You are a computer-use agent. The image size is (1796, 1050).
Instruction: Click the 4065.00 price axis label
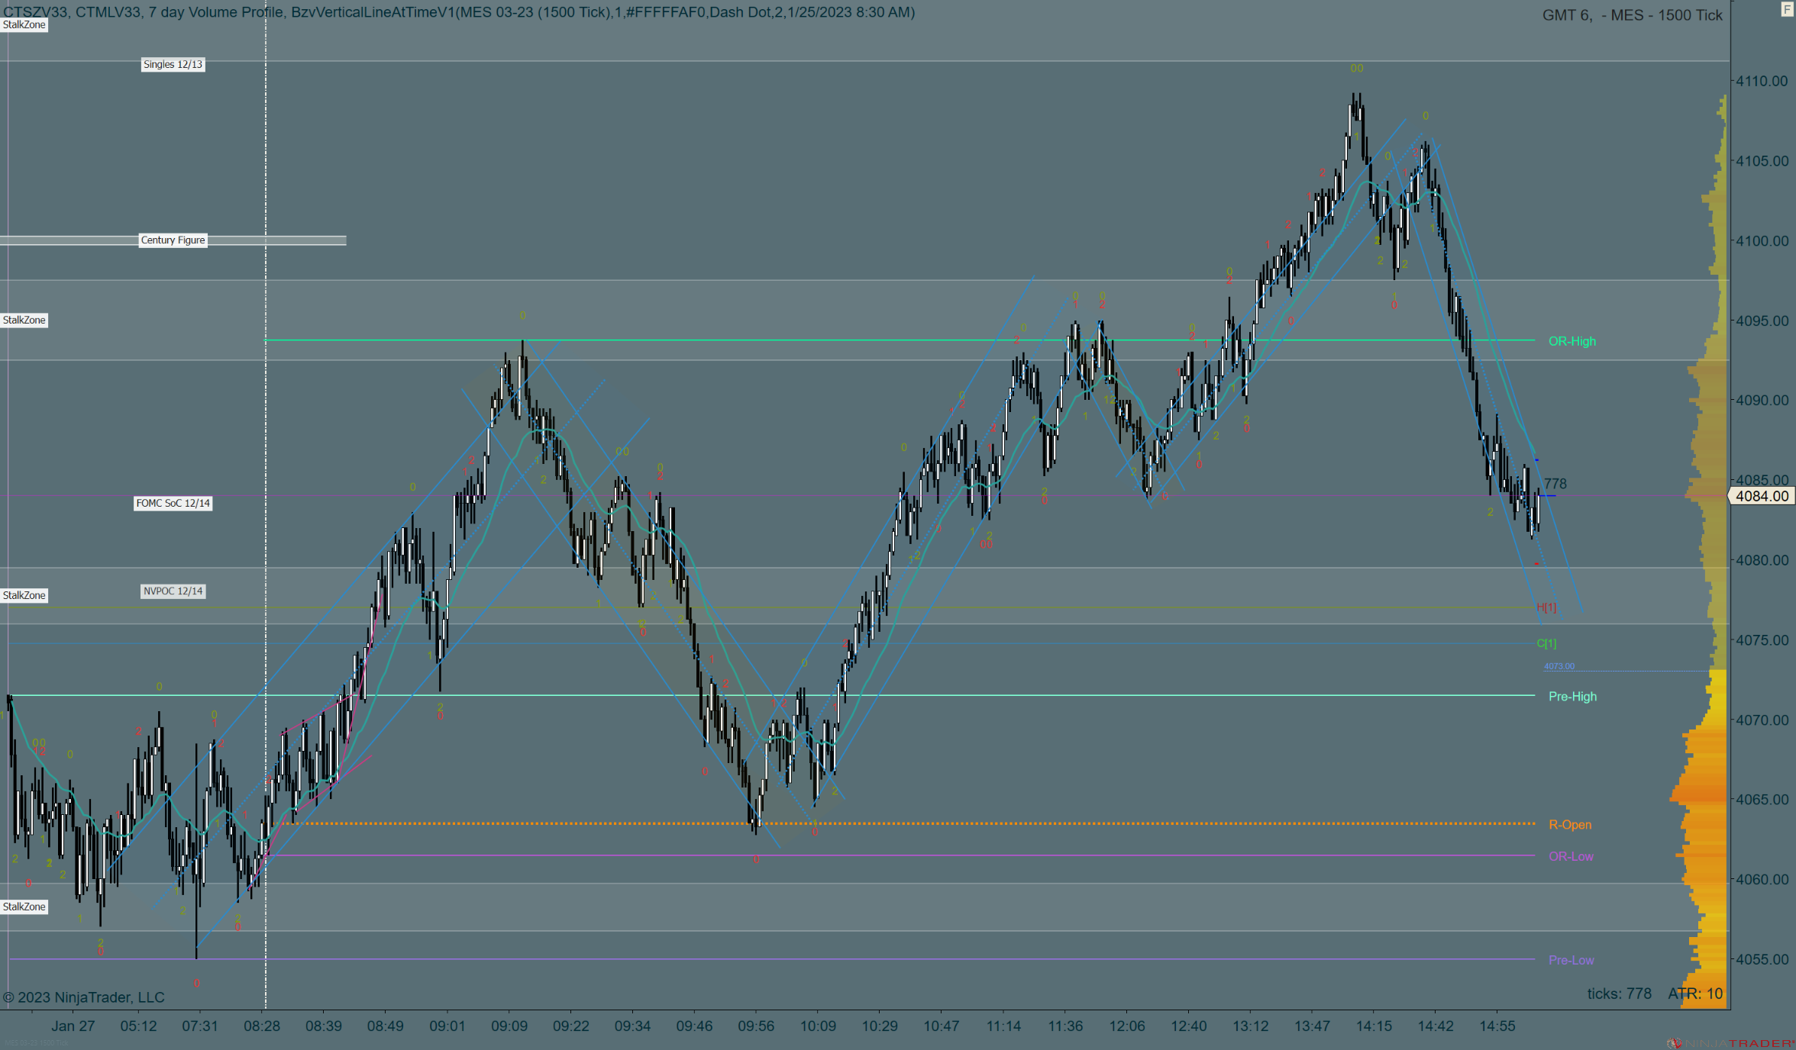(x=1762, y=800)
